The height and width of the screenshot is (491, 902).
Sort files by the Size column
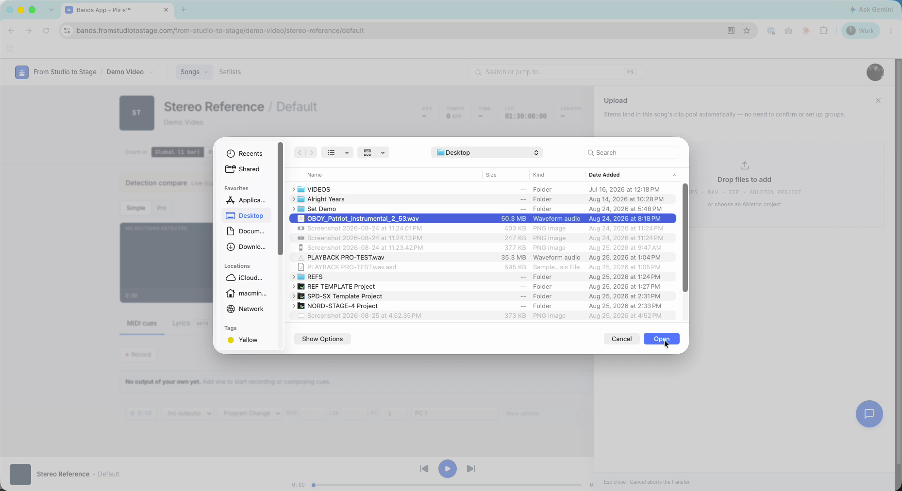491,175
